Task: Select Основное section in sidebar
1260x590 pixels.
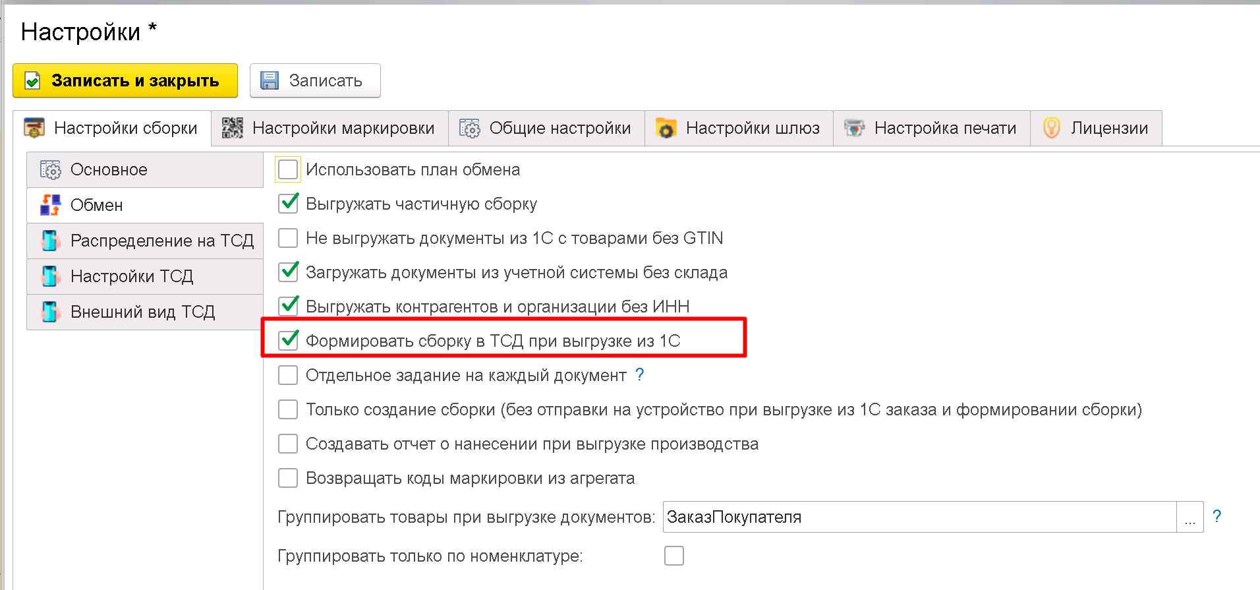Action: [145, 169]
